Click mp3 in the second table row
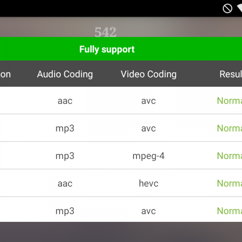 coord(65,128)
